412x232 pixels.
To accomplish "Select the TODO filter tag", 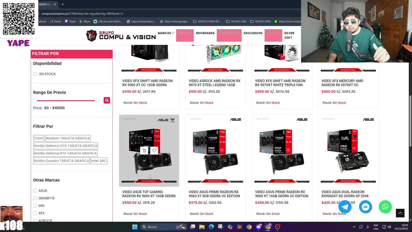I will point(39,138).
